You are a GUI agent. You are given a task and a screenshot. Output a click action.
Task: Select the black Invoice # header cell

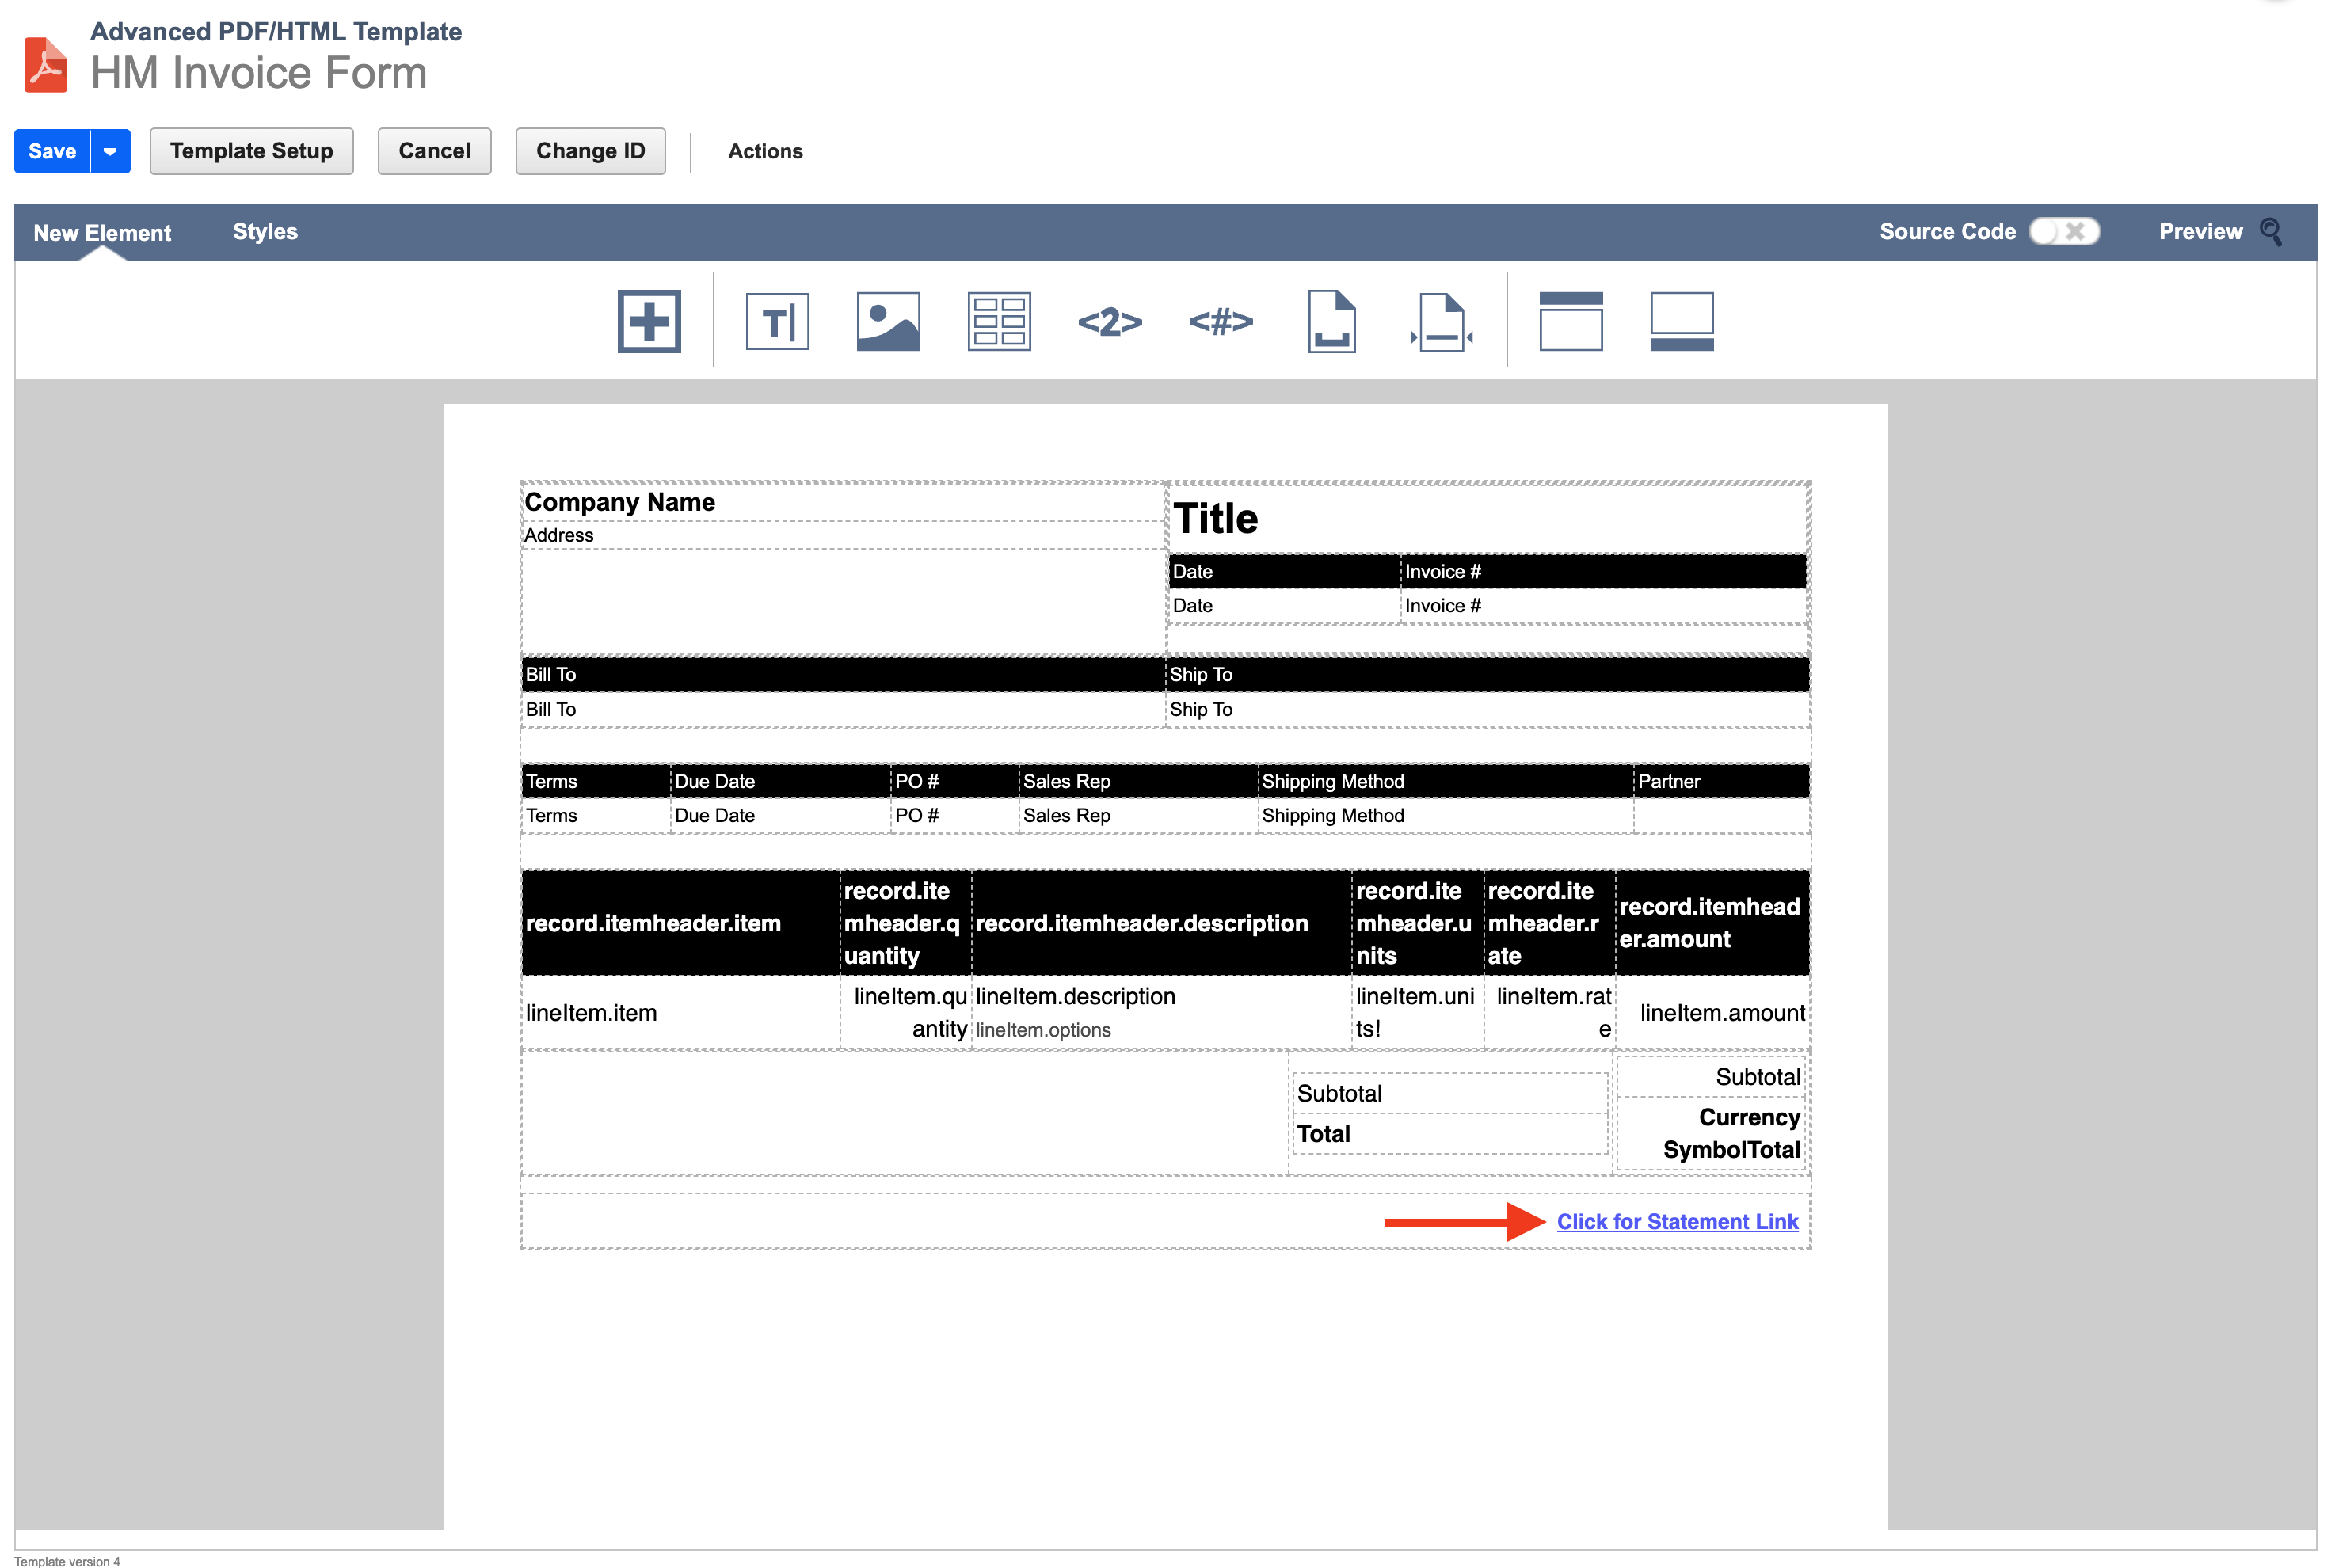1603,571
